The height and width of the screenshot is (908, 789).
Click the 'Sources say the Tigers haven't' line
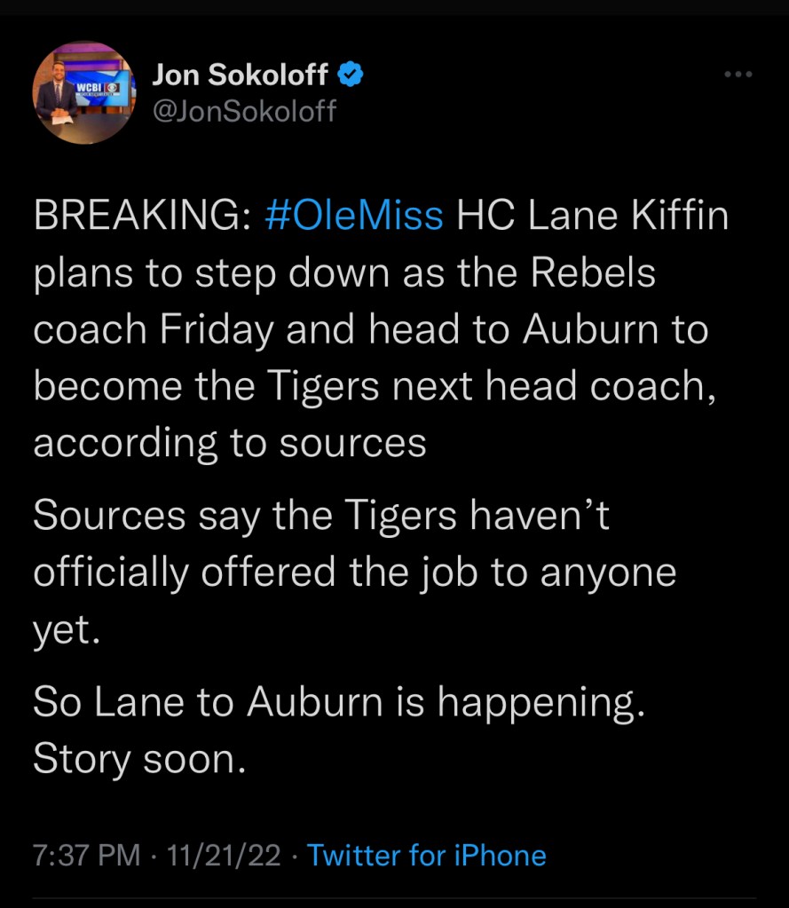[320, 517]
